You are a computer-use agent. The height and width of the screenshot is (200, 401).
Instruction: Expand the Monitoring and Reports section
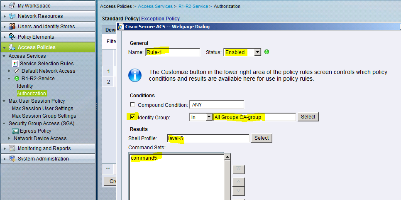coord(5,148)
